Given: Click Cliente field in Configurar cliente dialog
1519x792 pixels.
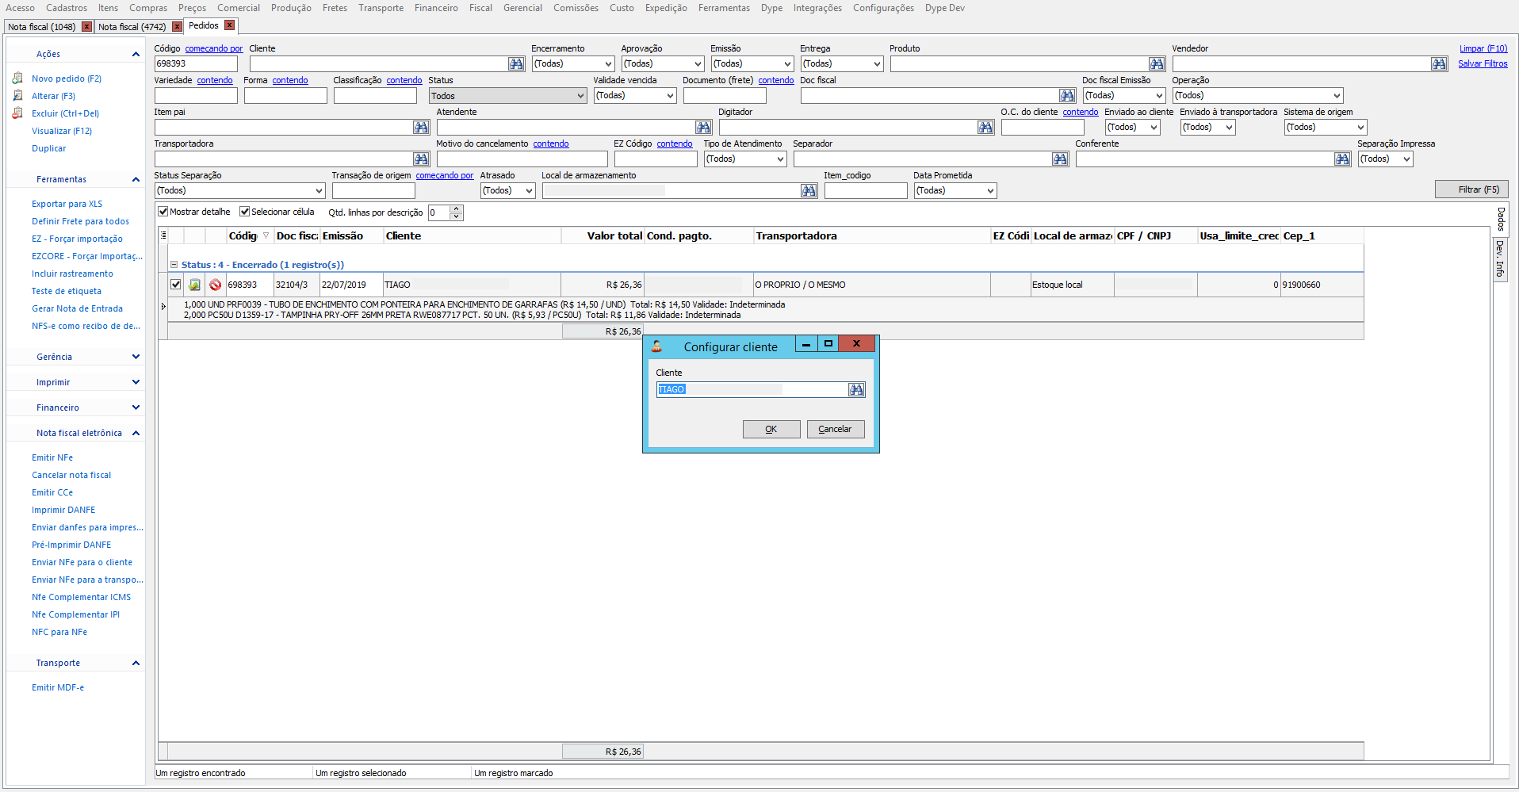Looking at the screenshot, I should tap(752, 389).
